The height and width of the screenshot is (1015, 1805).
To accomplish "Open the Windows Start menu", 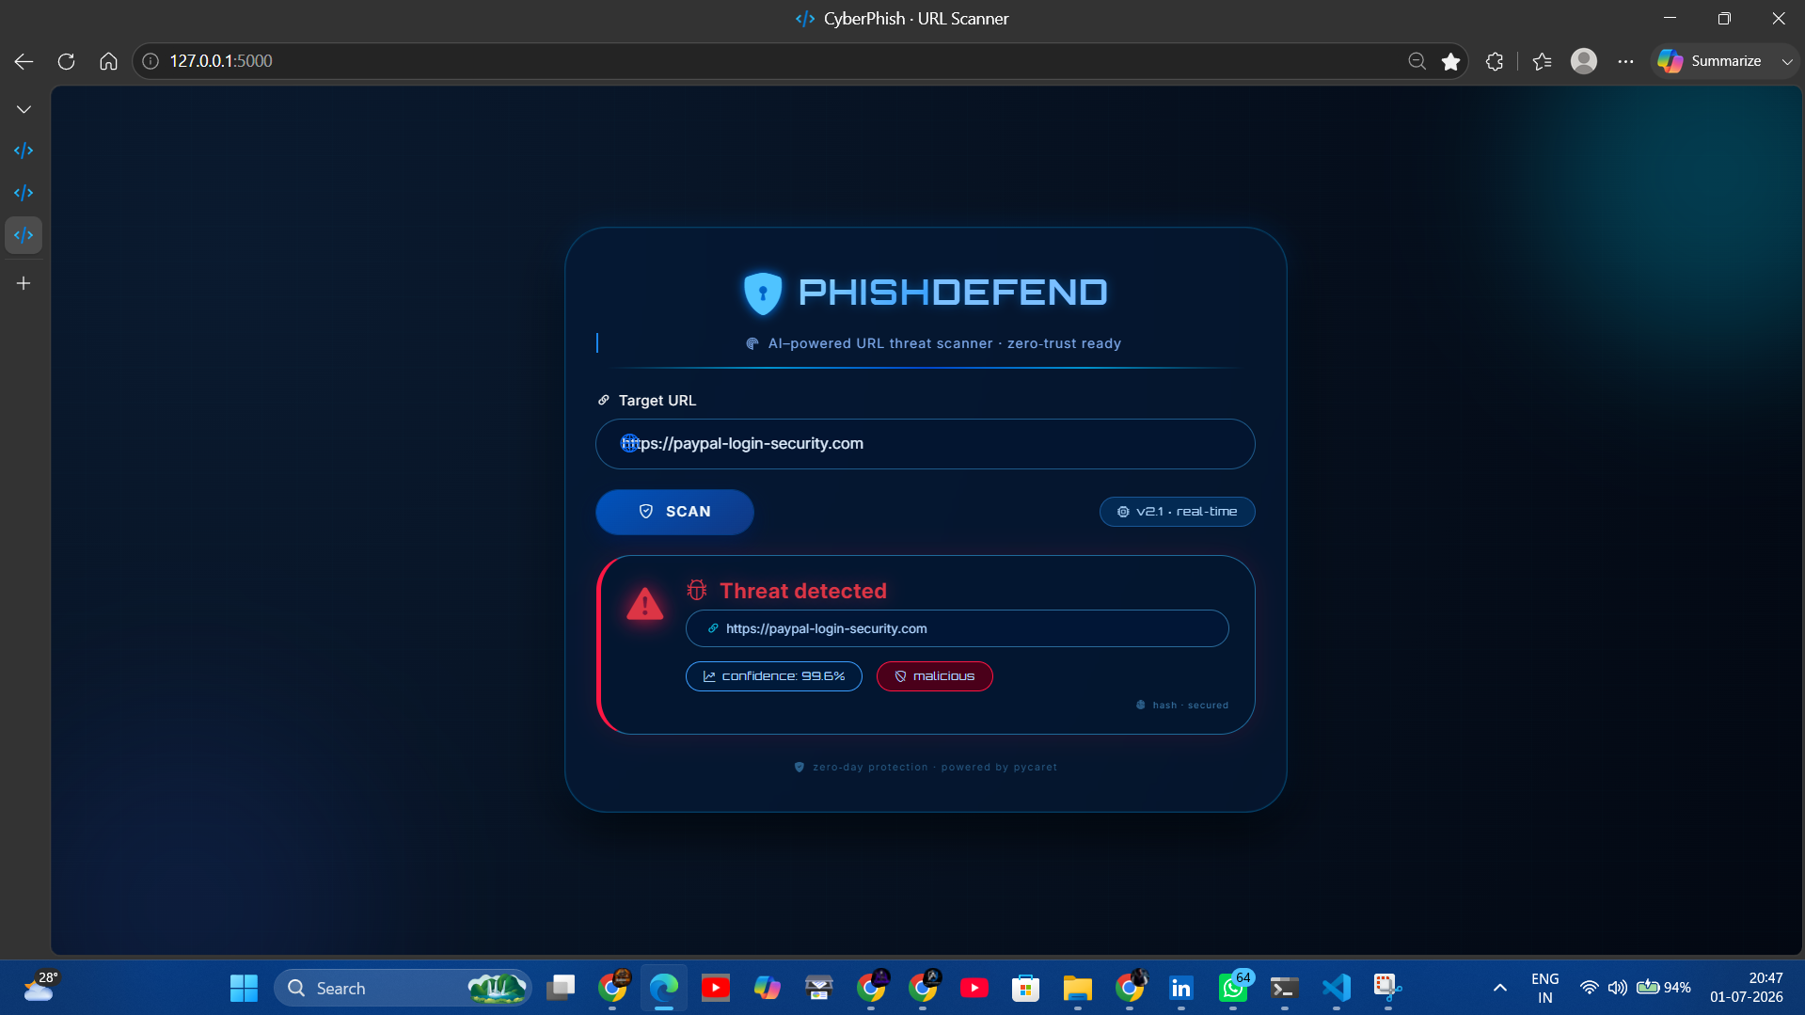I will pos(244,988).
